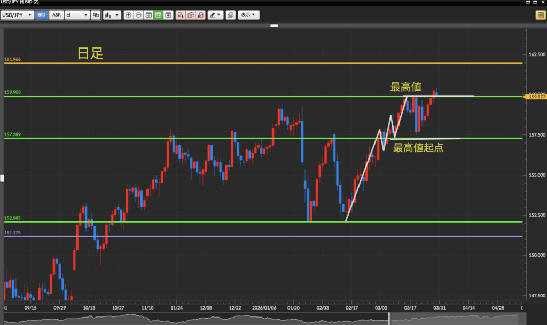The image size is (547, 325).
Task: Click the first pink order icon
Action: click(181, 15)
